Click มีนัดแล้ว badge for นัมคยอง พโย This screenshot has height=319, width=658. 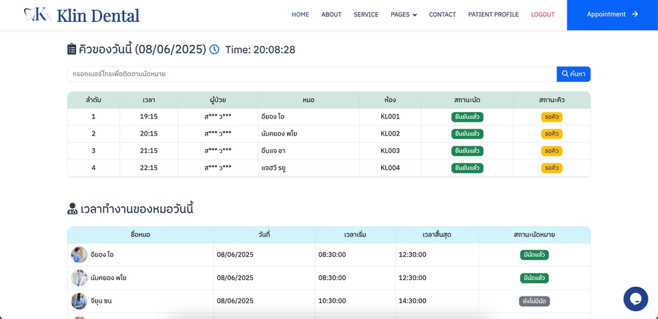click(534, 278)
